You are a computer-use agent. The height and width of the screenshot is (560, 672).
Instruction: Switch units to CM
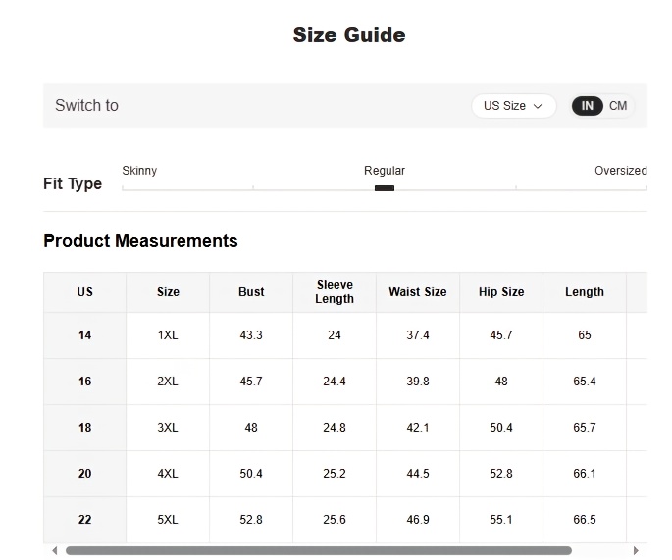pos(618,106)
